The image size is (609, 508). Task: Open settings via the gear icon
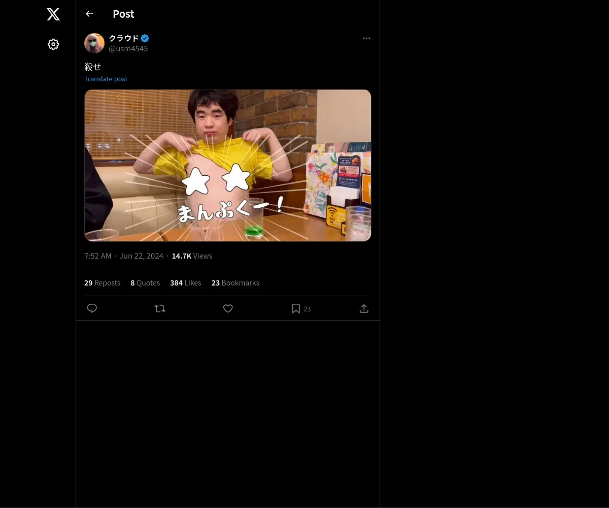[x=53, y=44]
